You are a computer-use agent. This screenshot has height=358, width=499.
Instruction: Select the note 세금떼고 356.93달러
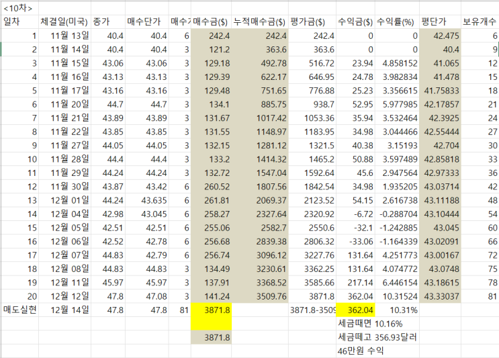click(377, 337)
